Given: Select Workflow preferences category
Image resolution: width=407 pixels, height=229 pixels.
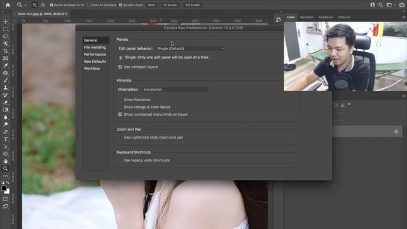Looking at the screenshot, I should tap(92, 69).
